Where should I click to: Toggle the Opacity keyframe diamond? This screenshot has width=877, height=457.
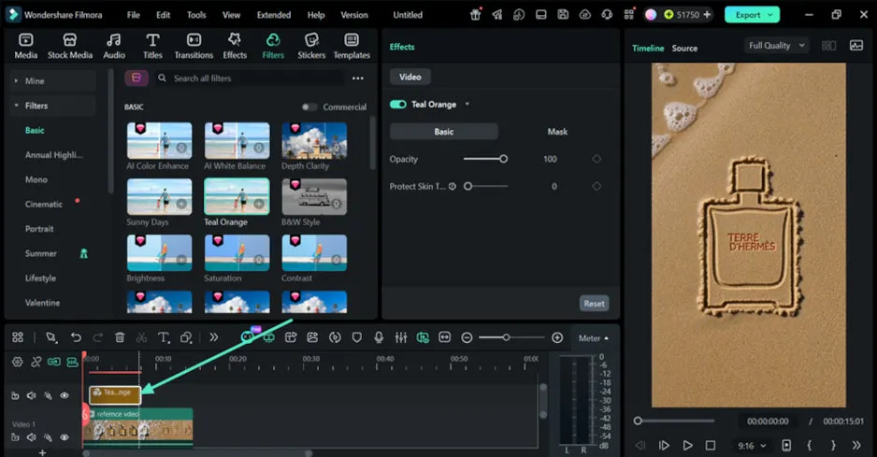(x=597, y=159)
